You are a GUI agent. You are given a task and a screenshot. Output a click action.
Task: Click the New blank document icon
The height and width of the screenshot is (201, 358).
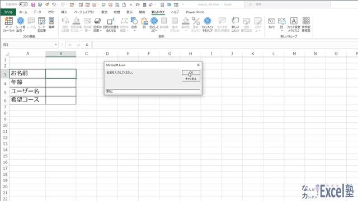click(x=124, y=4)
